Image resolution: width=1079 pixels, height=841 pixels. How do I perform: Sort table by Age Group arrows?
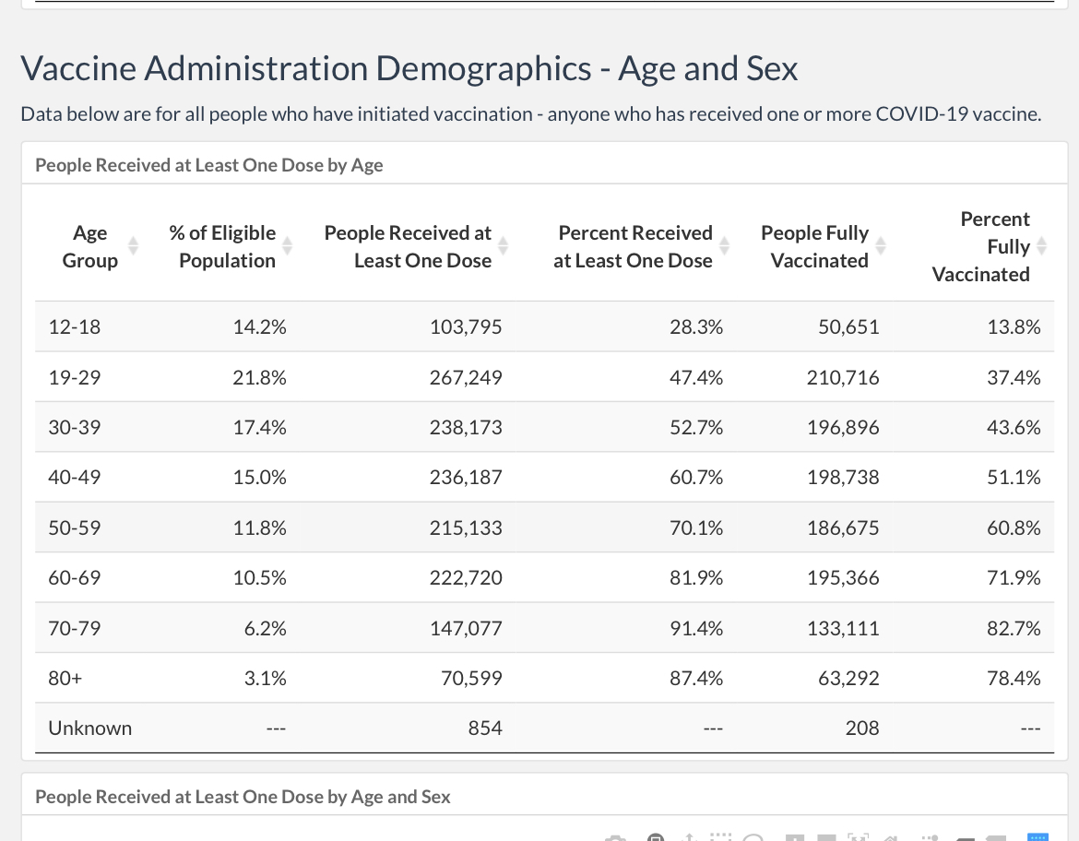[x=134, y=245]
